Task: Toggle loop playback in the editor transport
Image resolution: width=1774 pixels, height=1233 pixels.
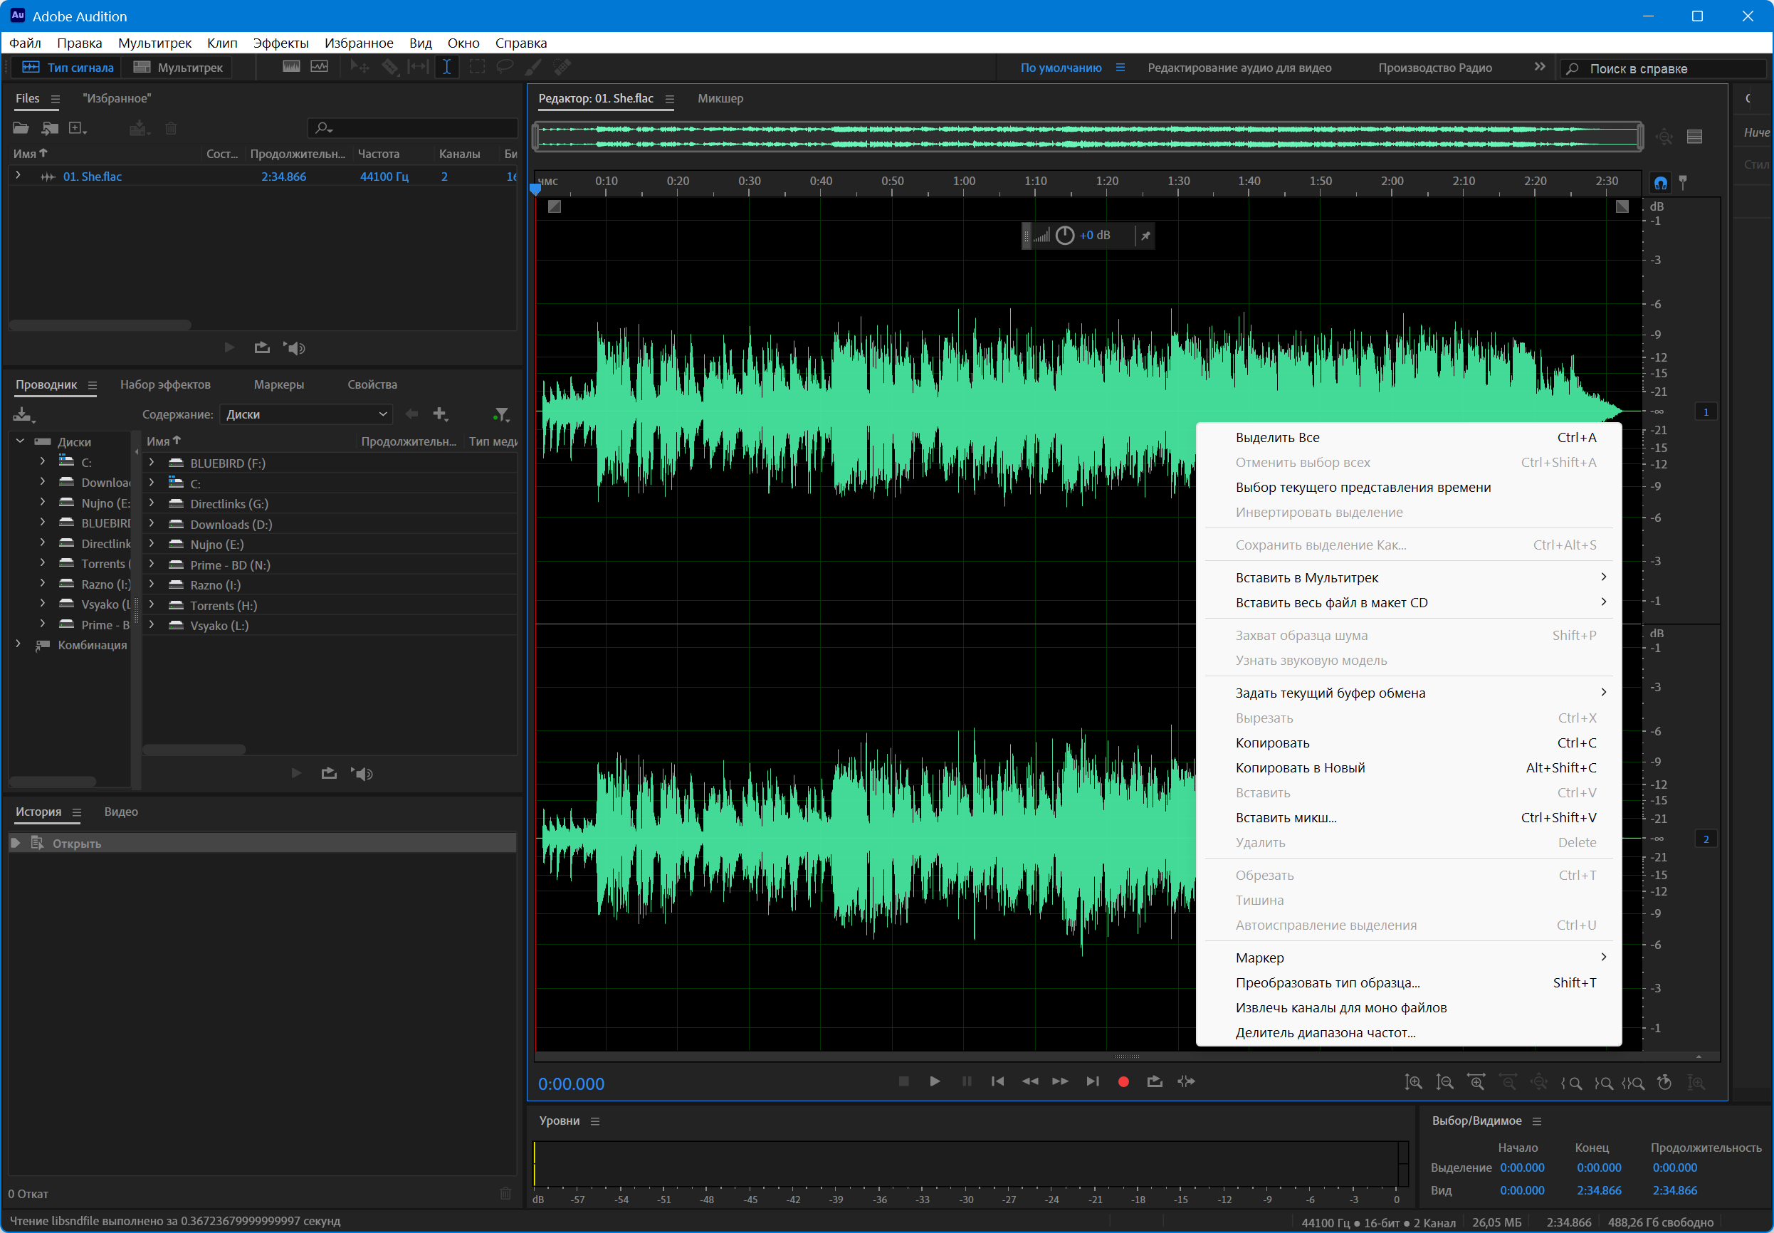Action: click(x=1155, y=1081)
